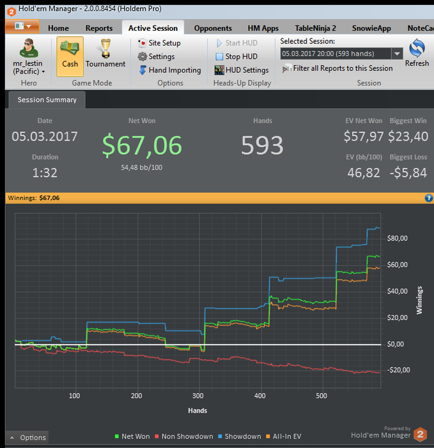Click the greyed Start HUD play icon
The image size is (434, 448).
pyautogui.click(x=219, y=43)
